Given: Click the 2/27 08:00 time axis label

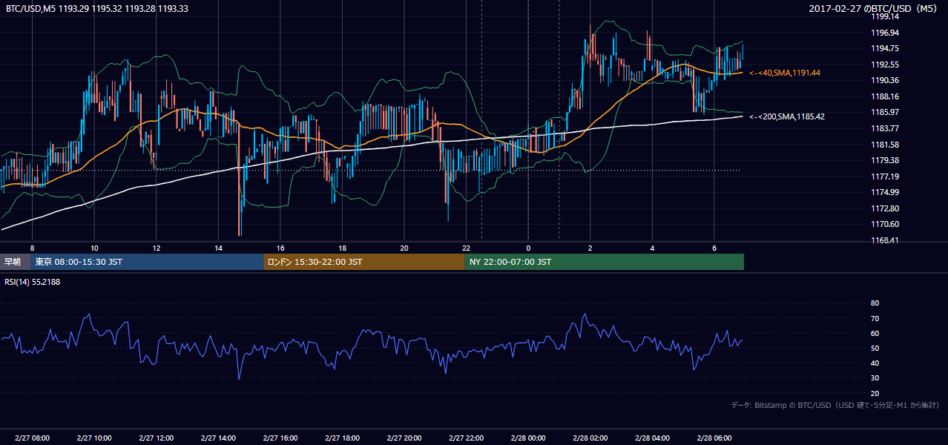Looking at the screenshot, I should [x=32, y=438].
